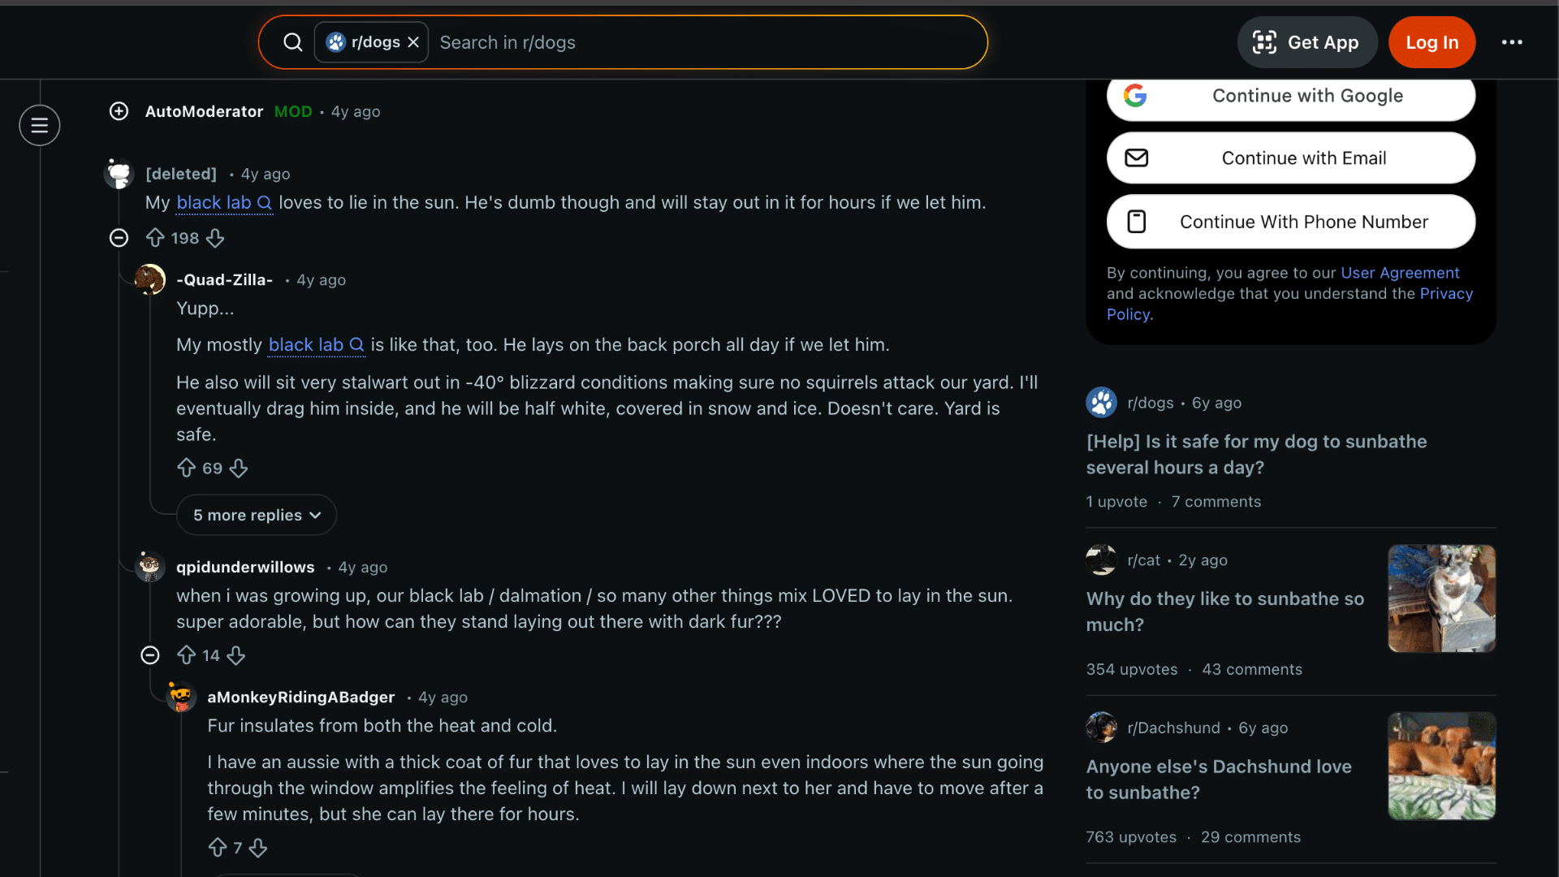Image resolution: width=1559 pixels, height=877 pixels.
Task: Collapse qpidunderwillows' comment thread
Action: click(150, 655)
